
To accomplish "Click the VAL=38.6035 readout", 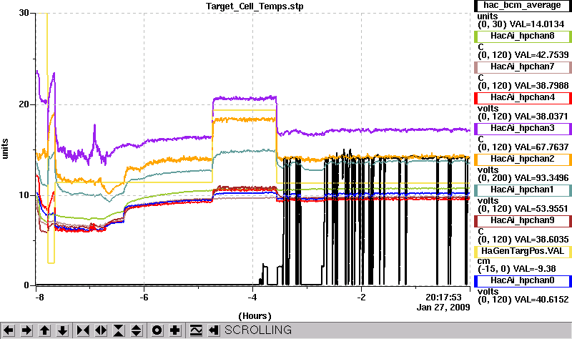I will click(541, 240).
